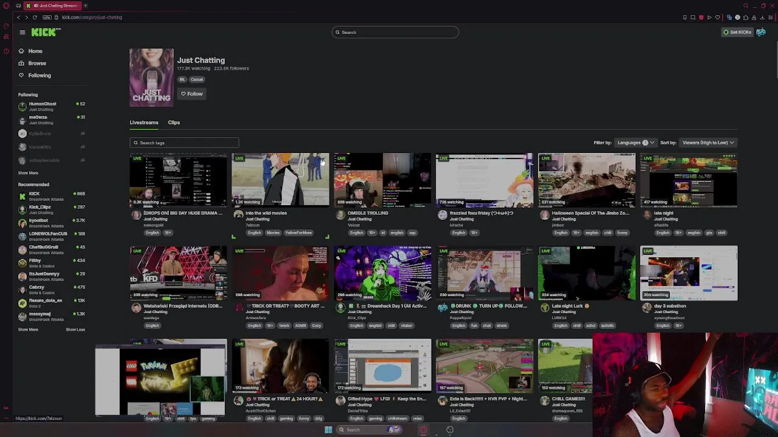Viewport: 778px width, 437px height.
Task: Select the Livestreams tab
Action: pos(143,123)
